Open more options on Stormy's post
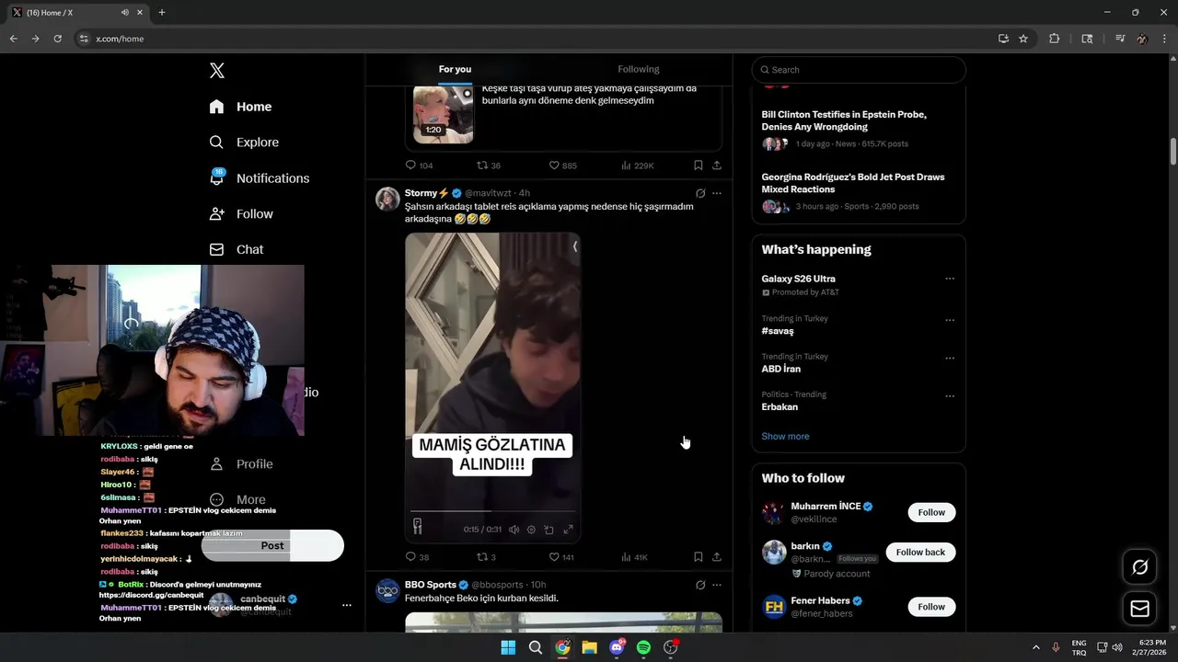Screen dimensions: 1178x662 [x=717, y=193]
